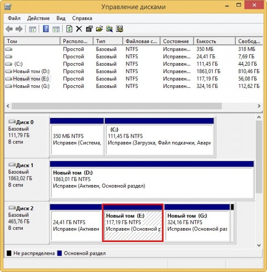
Task: Open the Действие menu
Action: tap(39, 18)
